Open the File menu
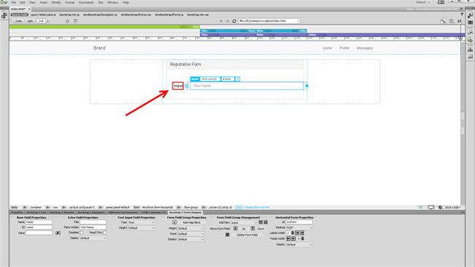 14,2
